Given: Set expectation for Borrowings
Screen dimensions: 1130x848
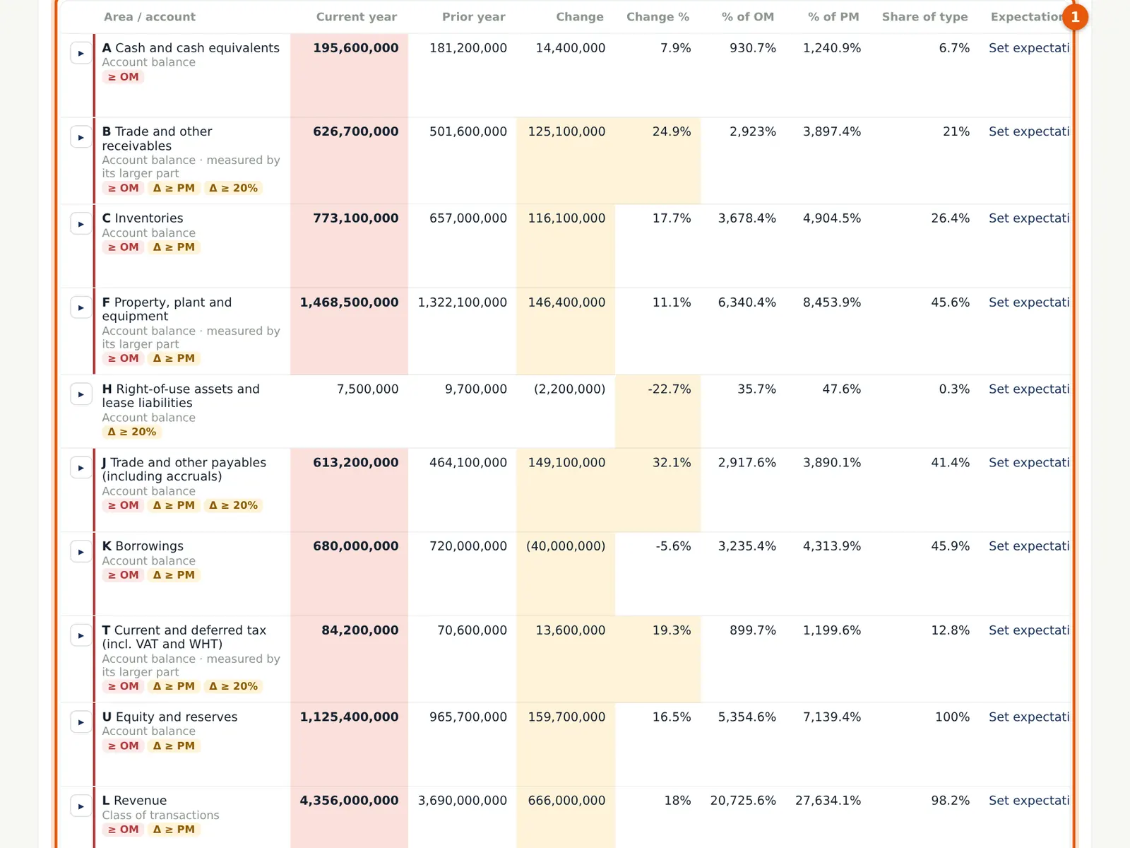Looking at the screenshot, I should pos(1029,546).
